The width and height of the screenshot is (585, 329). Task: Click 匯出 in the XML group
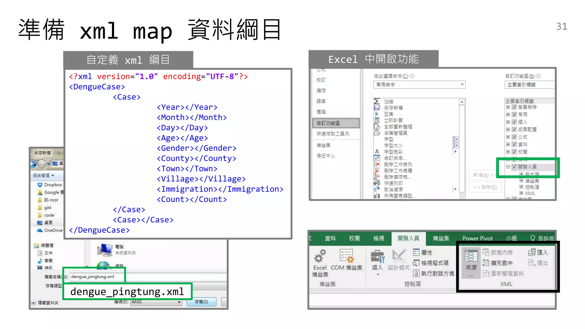[538, 263]
